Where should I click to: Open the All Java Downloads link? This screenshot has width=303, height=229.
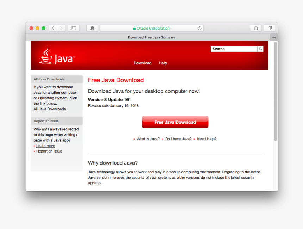click(x=50, y=109)
